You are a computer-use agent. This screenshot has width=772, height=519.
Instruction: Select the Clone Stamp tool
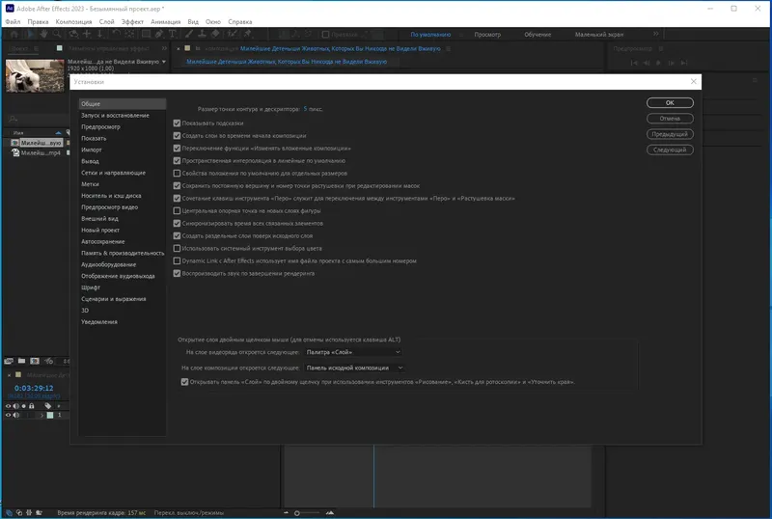(x=202, y=34)
